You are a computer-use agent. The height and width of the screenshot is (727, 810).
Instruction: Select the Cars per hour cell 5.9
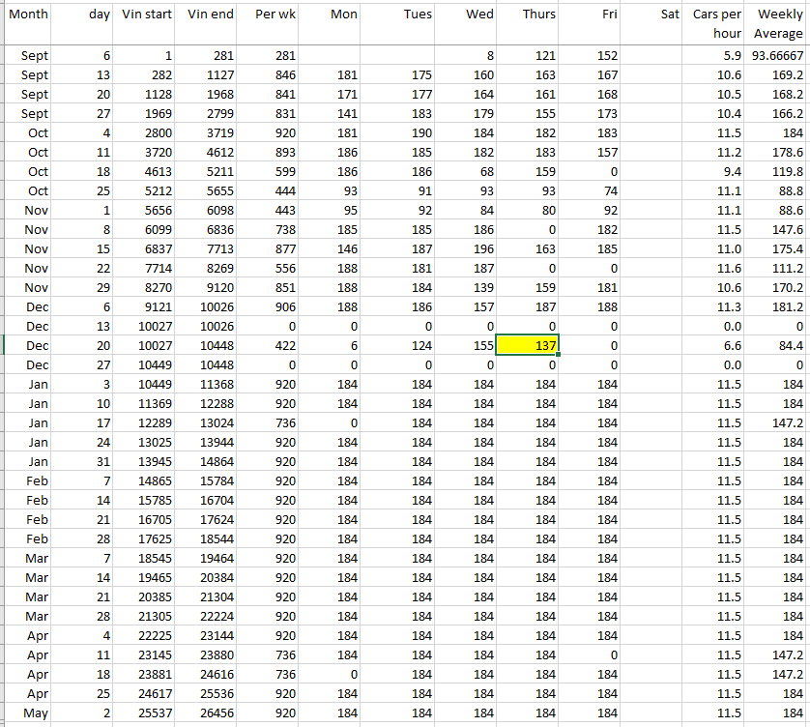coord(715,55)
